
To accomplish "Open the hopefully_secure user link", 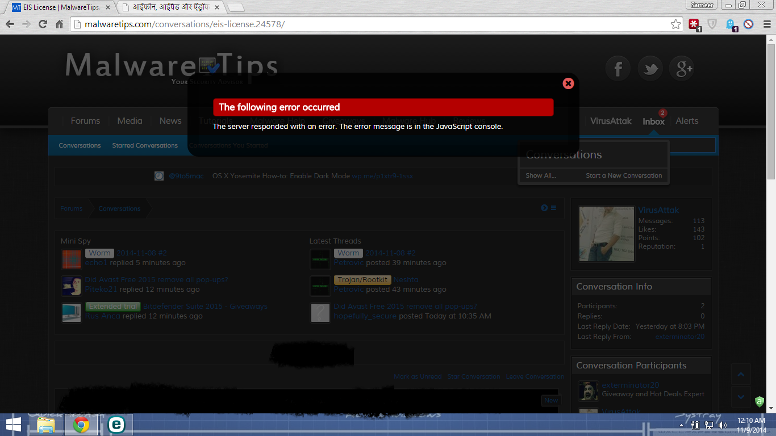I will click(x=365, y=316).
